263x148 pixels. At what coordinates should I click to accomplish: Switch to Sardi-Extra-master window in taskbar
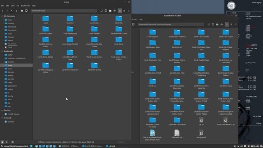click(92, 146)
